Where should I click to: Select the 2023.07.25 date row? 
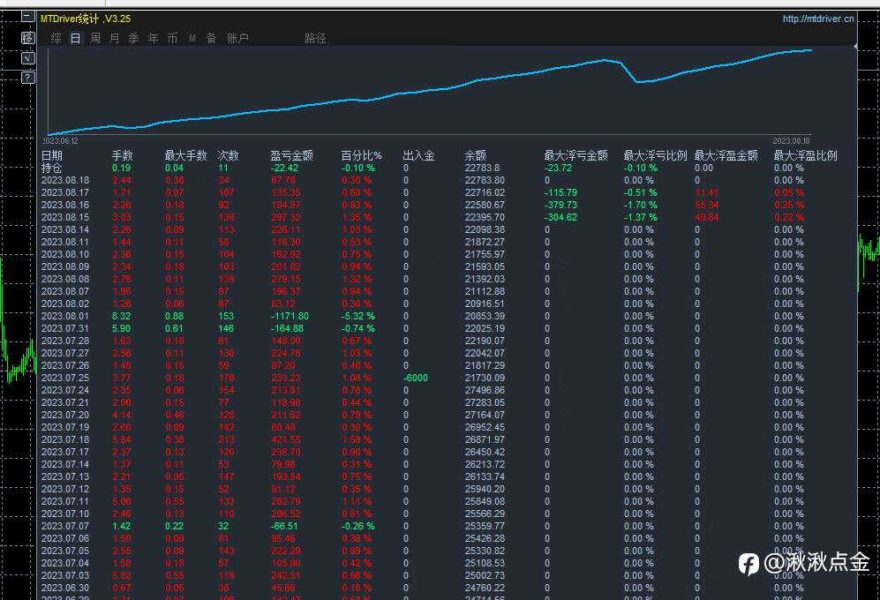[x=65, y=378]
